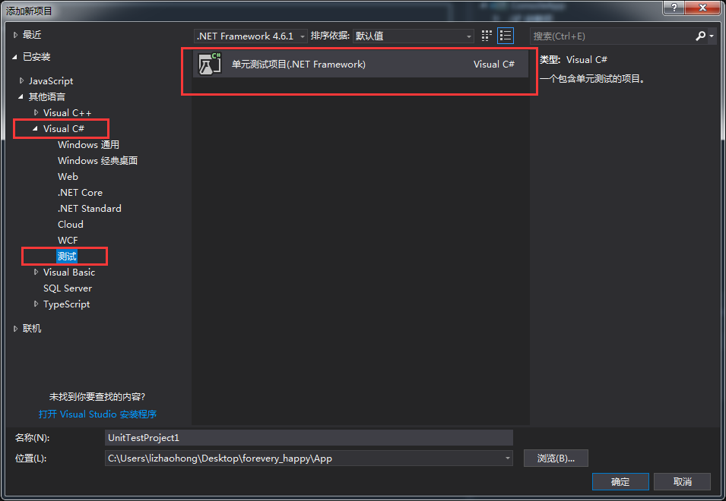726x501 pixels.
Task: Collapse the 其他语言 node
Action: click(21, 96)
